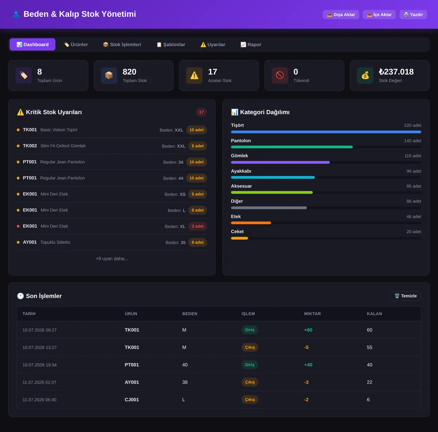Click the KALAN column header
The width and height of the screenshot is (438, 432).
click(374, 314)
